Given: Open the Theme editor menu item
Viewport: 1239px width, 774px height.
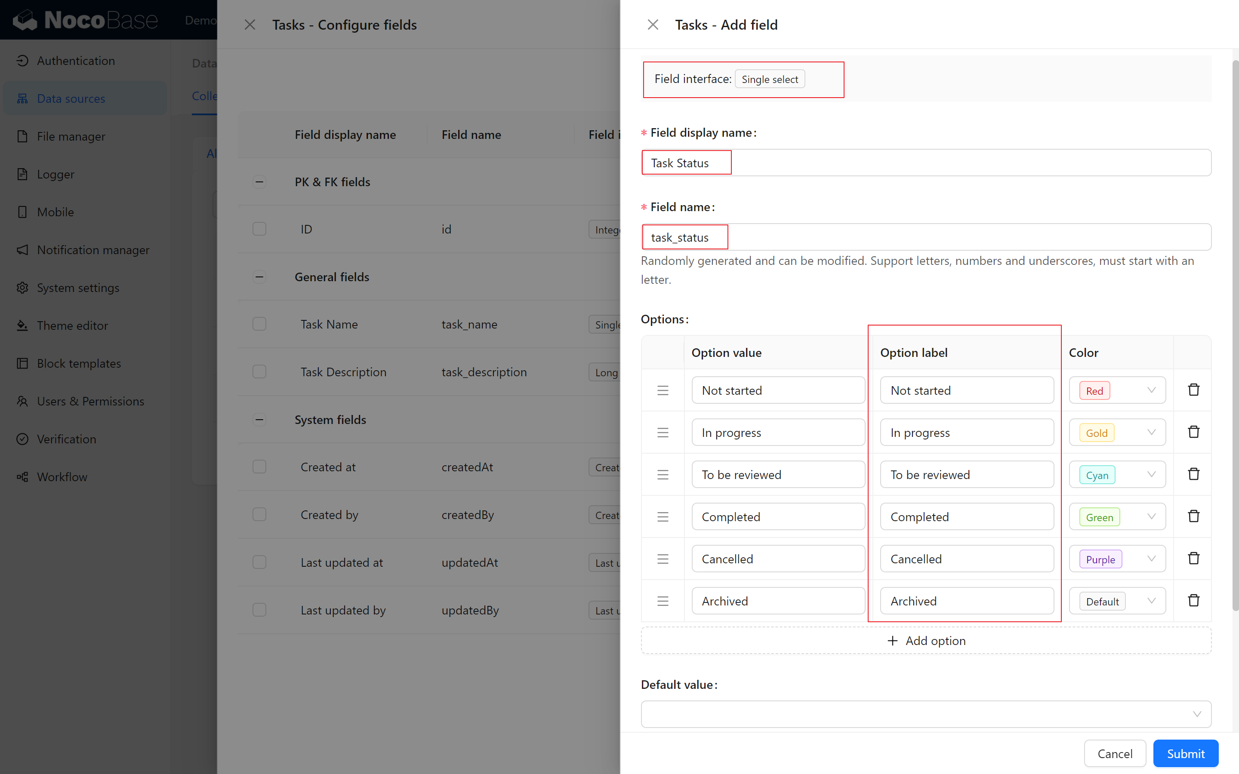Looking at the screenshot, I should 85,326.
